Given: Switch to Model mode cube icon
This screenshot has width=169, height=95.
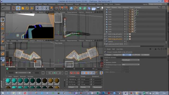Looking at the screenshot, I should point(3,20).
